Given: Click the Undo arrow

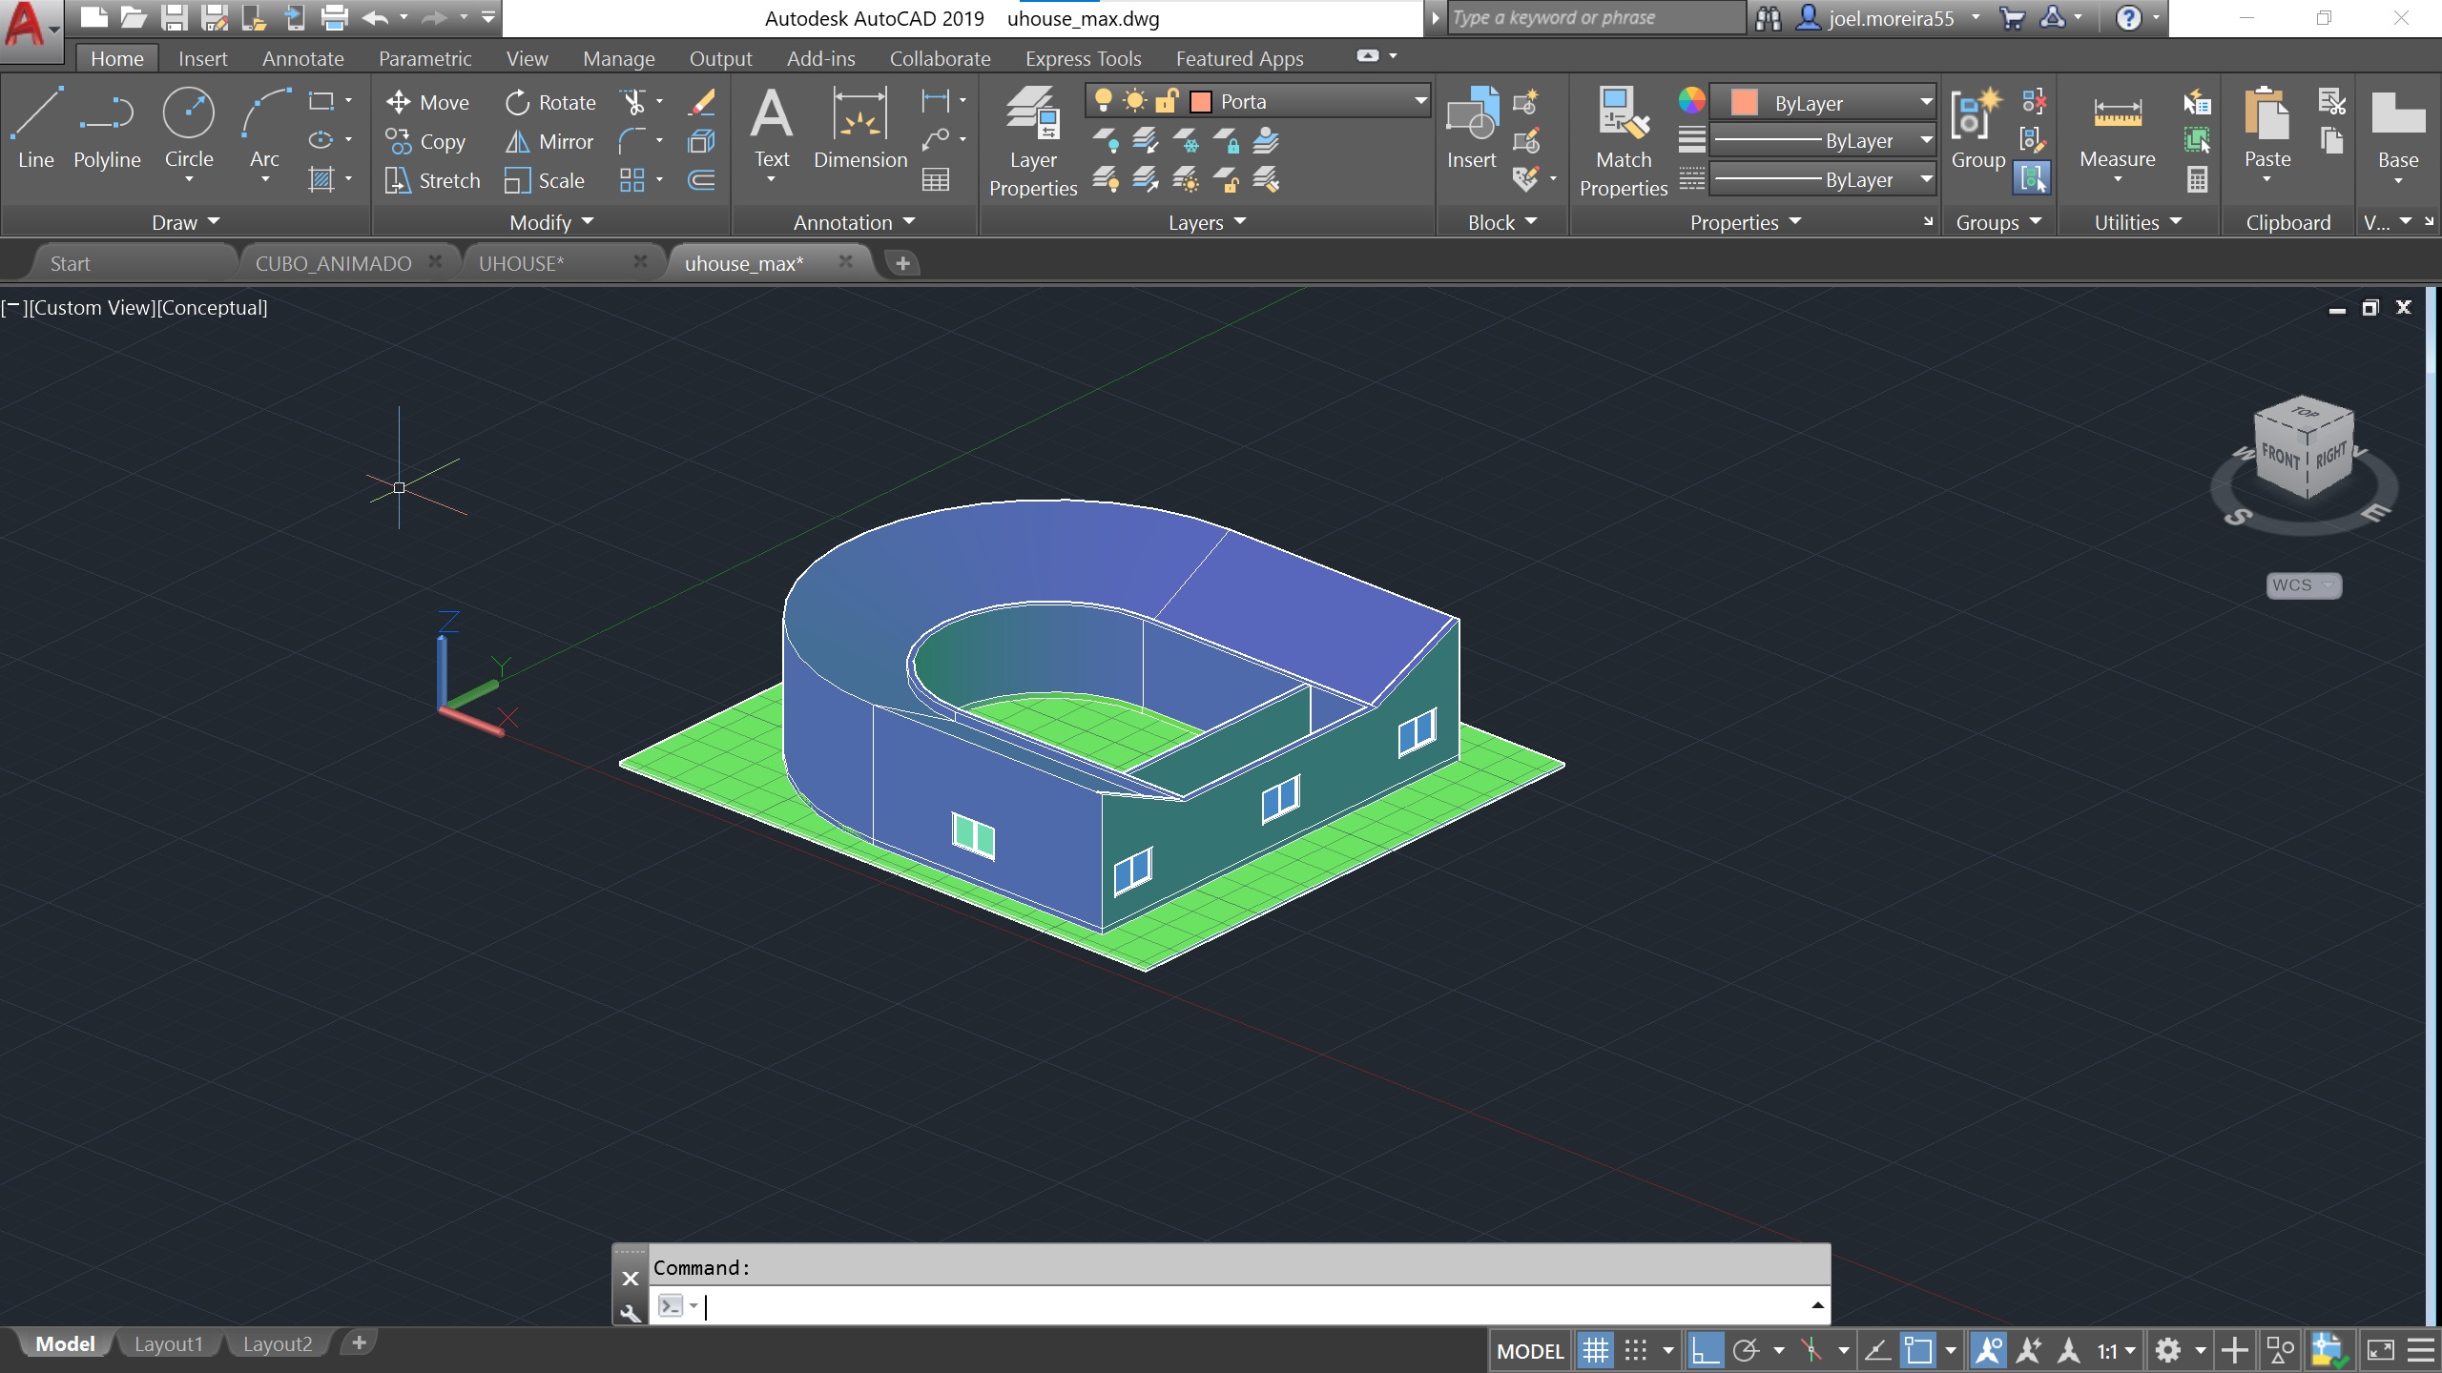Looking at the screenshot, I should (x=375, y=17).
